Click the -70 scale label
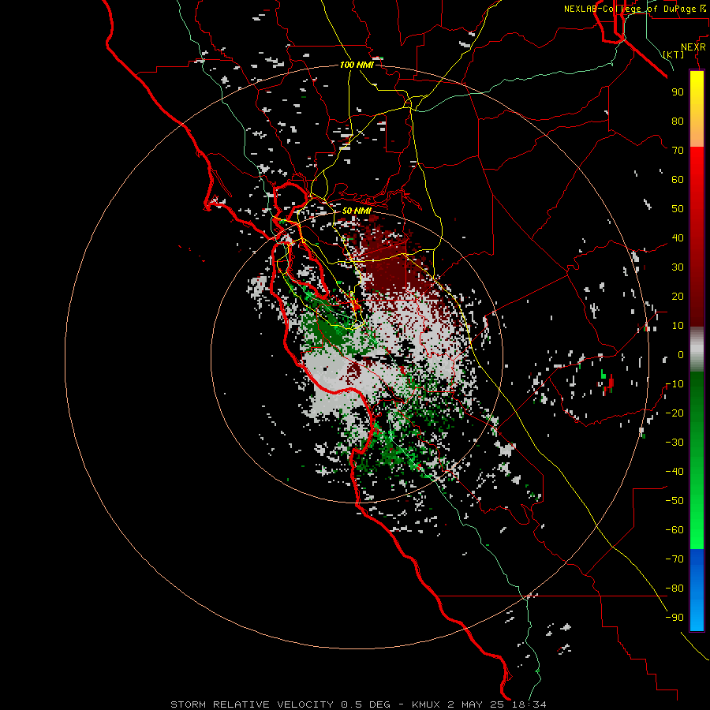 point(674,559)
